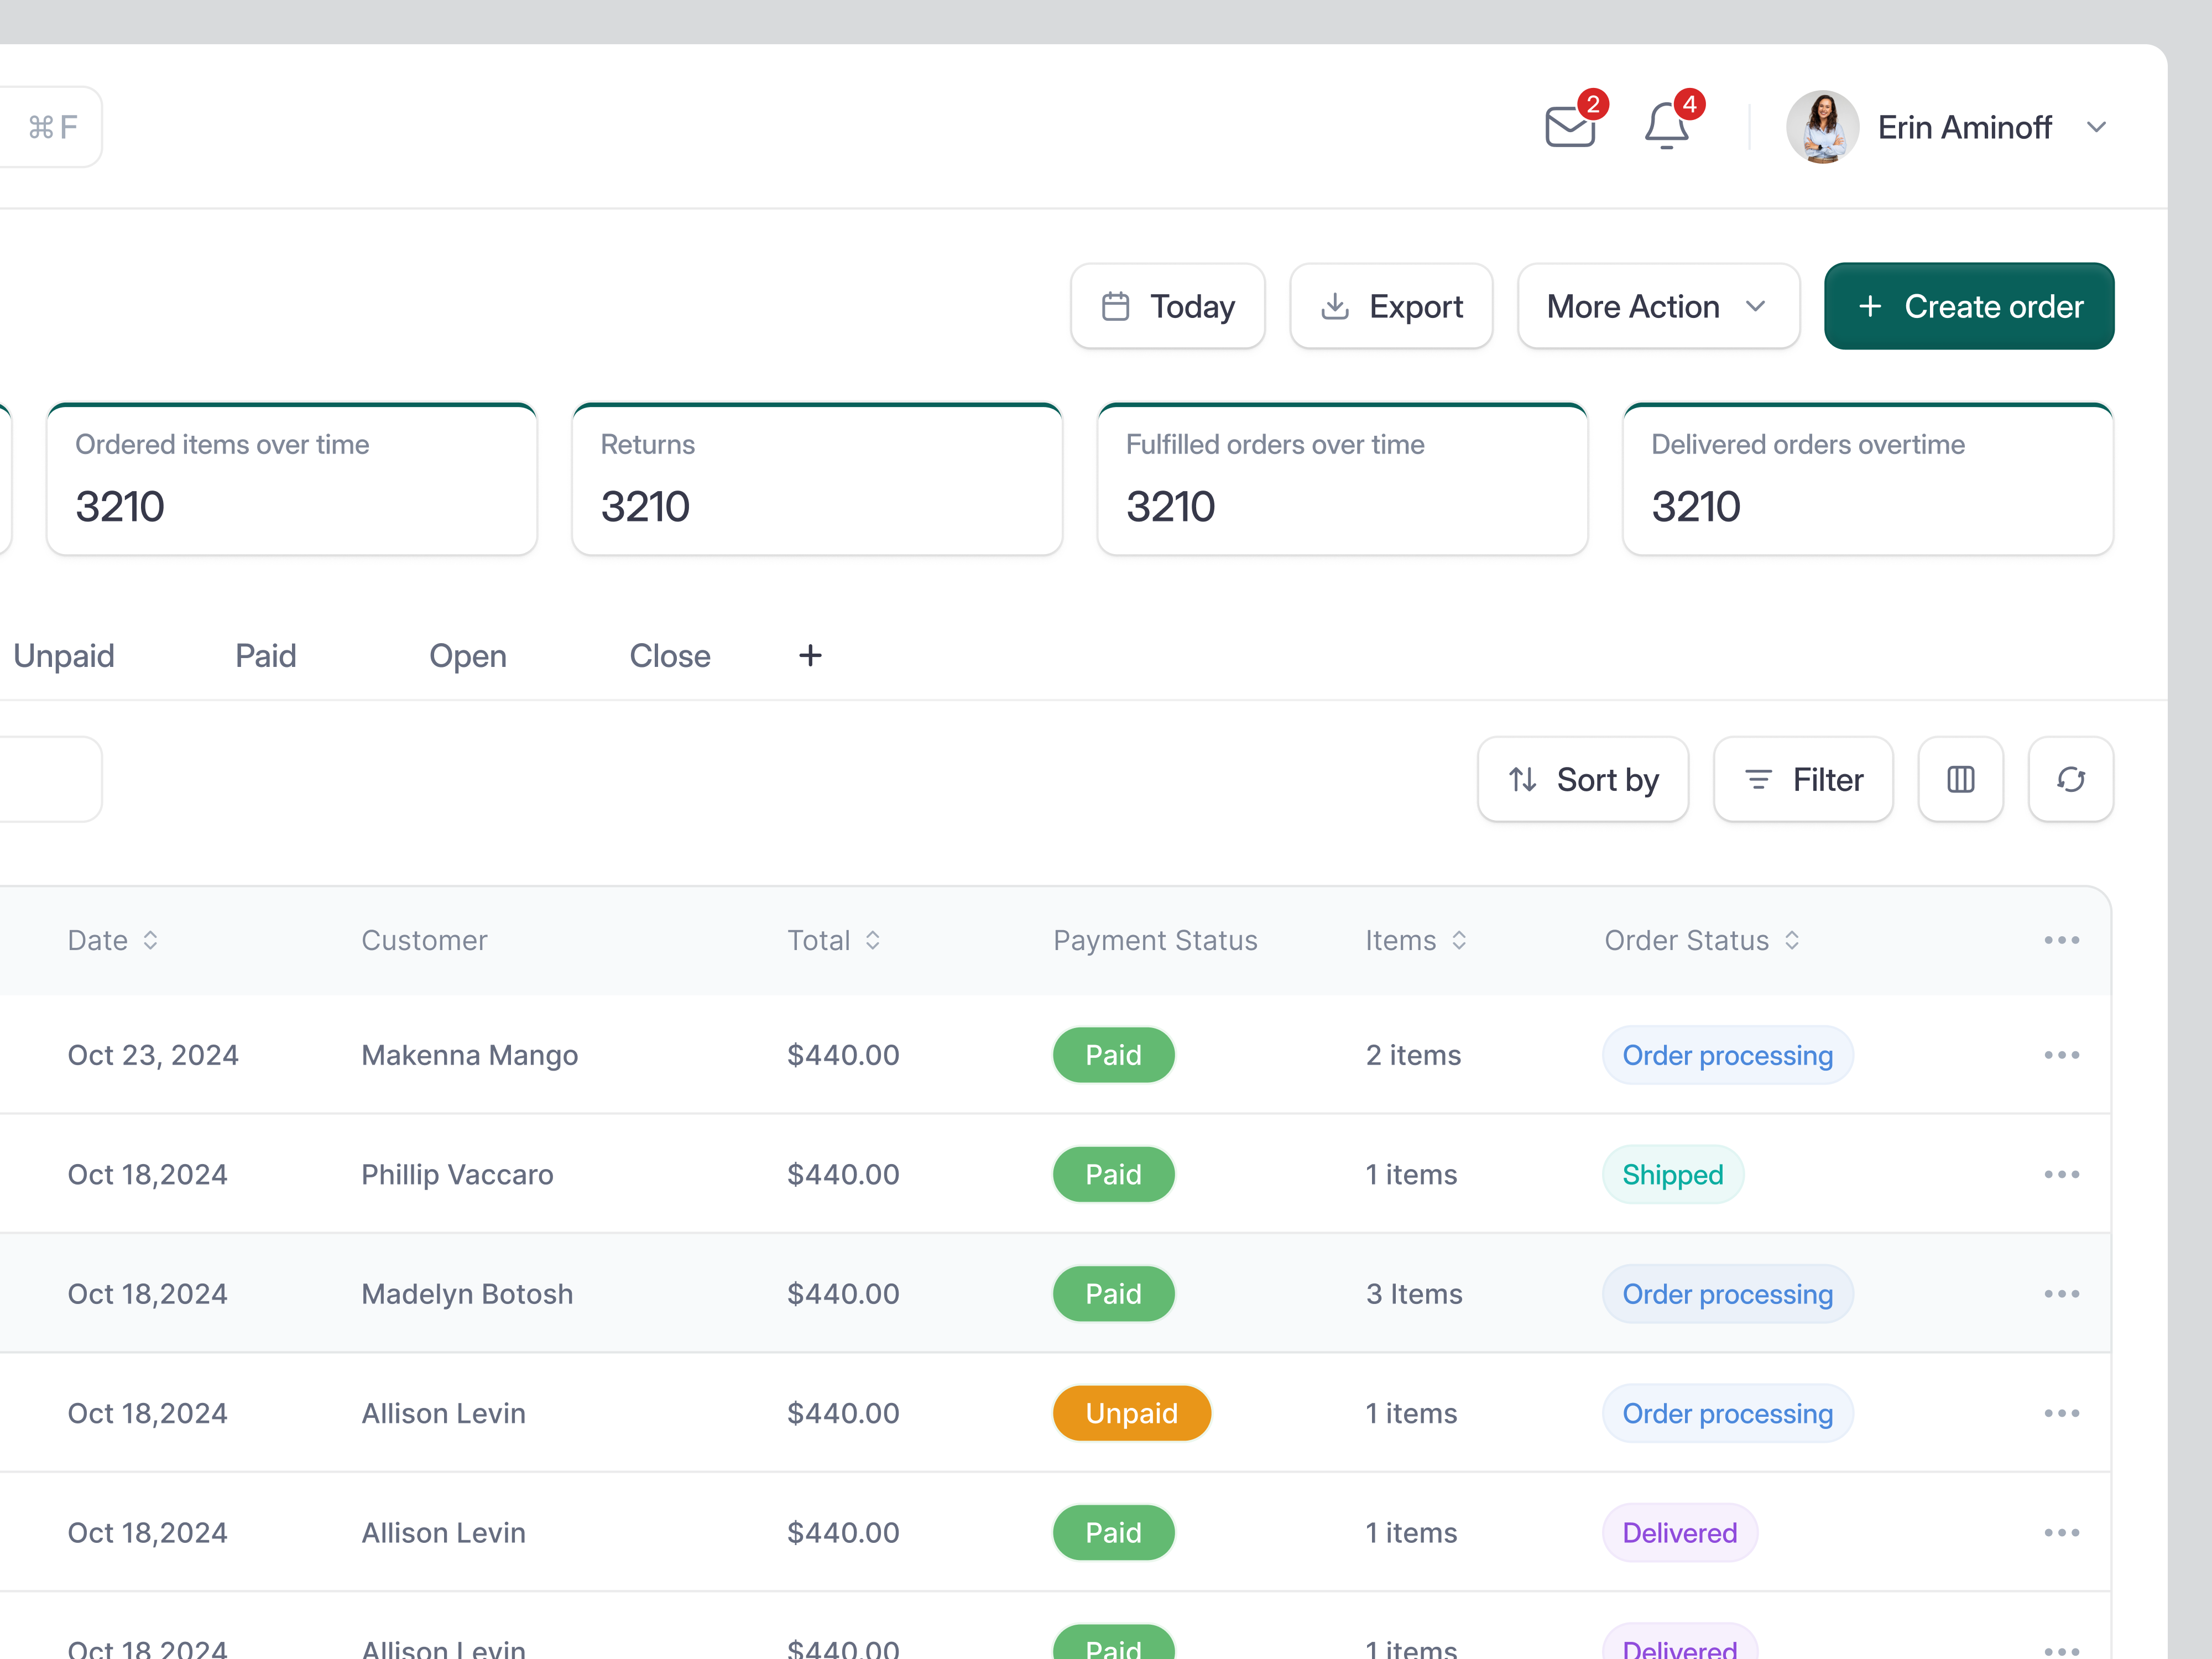Select the refresh icon to reload orders
2212x1659 pixels.
coord(2070,779)
